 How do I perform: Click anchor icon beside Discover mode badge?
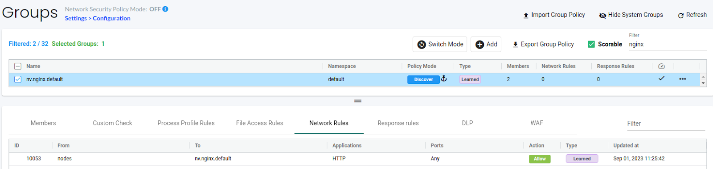coord(444,78)
